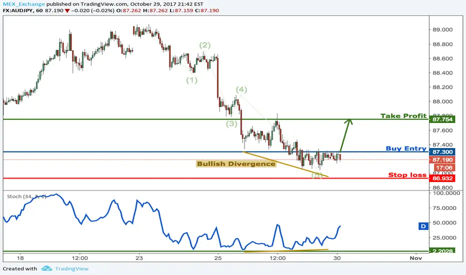466x275 pixels.
Task: Click the 87.600 price axis label
Action: [x=442, y=130]
